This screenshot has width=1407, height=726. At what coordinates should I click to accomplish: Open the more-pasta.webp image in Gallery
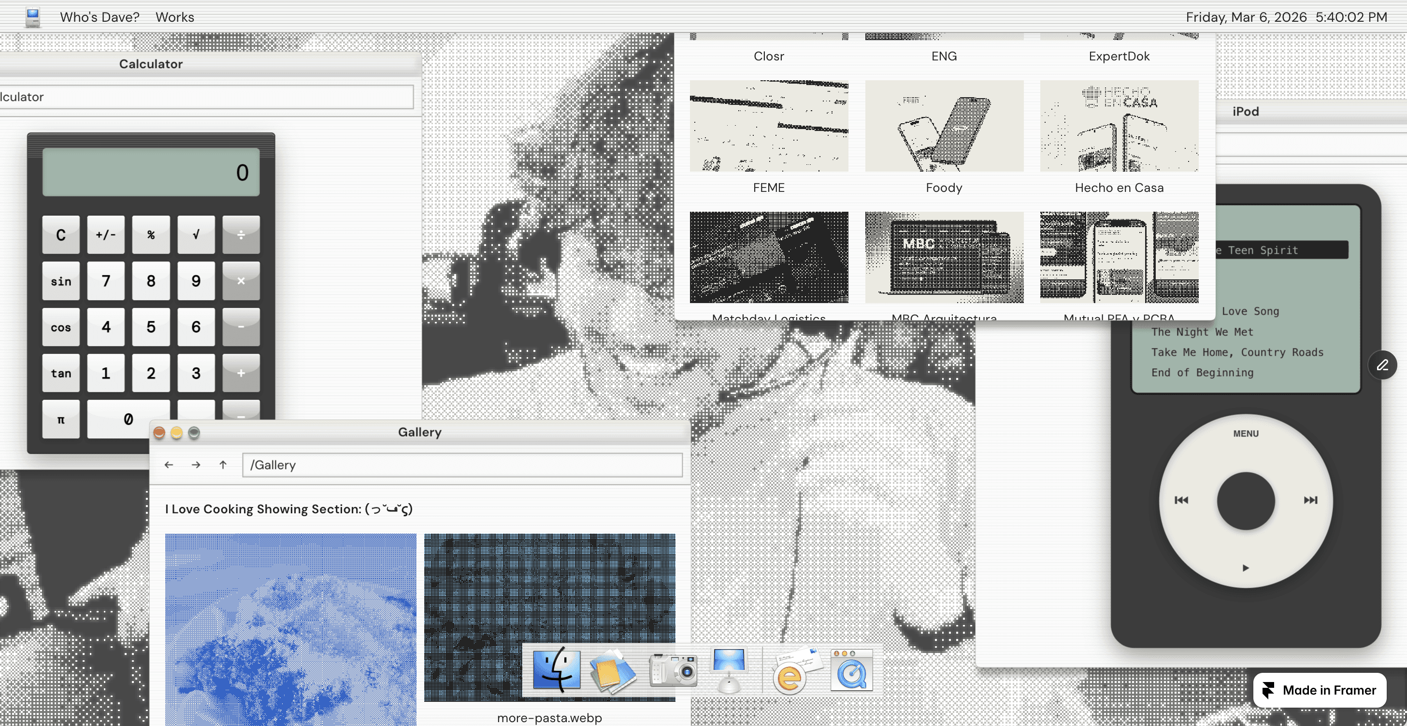549,617
